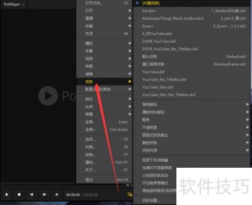Toggle 全屏时不遮盖画面 option
This screenshot has width=252, height=205.
coord(155,168)
